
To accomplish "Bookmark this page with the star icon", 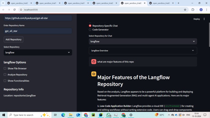I will click(185, 10).
